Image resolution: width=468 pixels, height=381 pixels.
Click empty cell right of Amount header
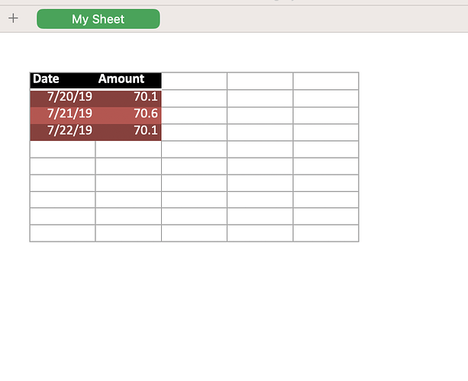[x=195, y=81]
